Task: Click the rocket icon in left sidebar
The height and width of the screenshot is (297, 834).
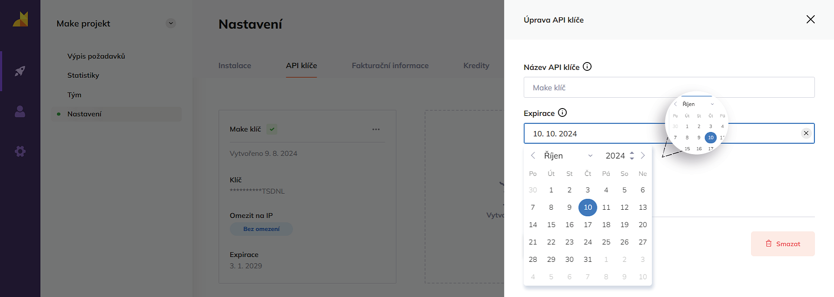Action: click(x=20, y=71)
